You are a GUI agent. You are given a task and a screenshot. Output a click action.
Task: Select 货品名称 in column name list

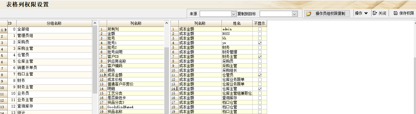click(136, 112)
